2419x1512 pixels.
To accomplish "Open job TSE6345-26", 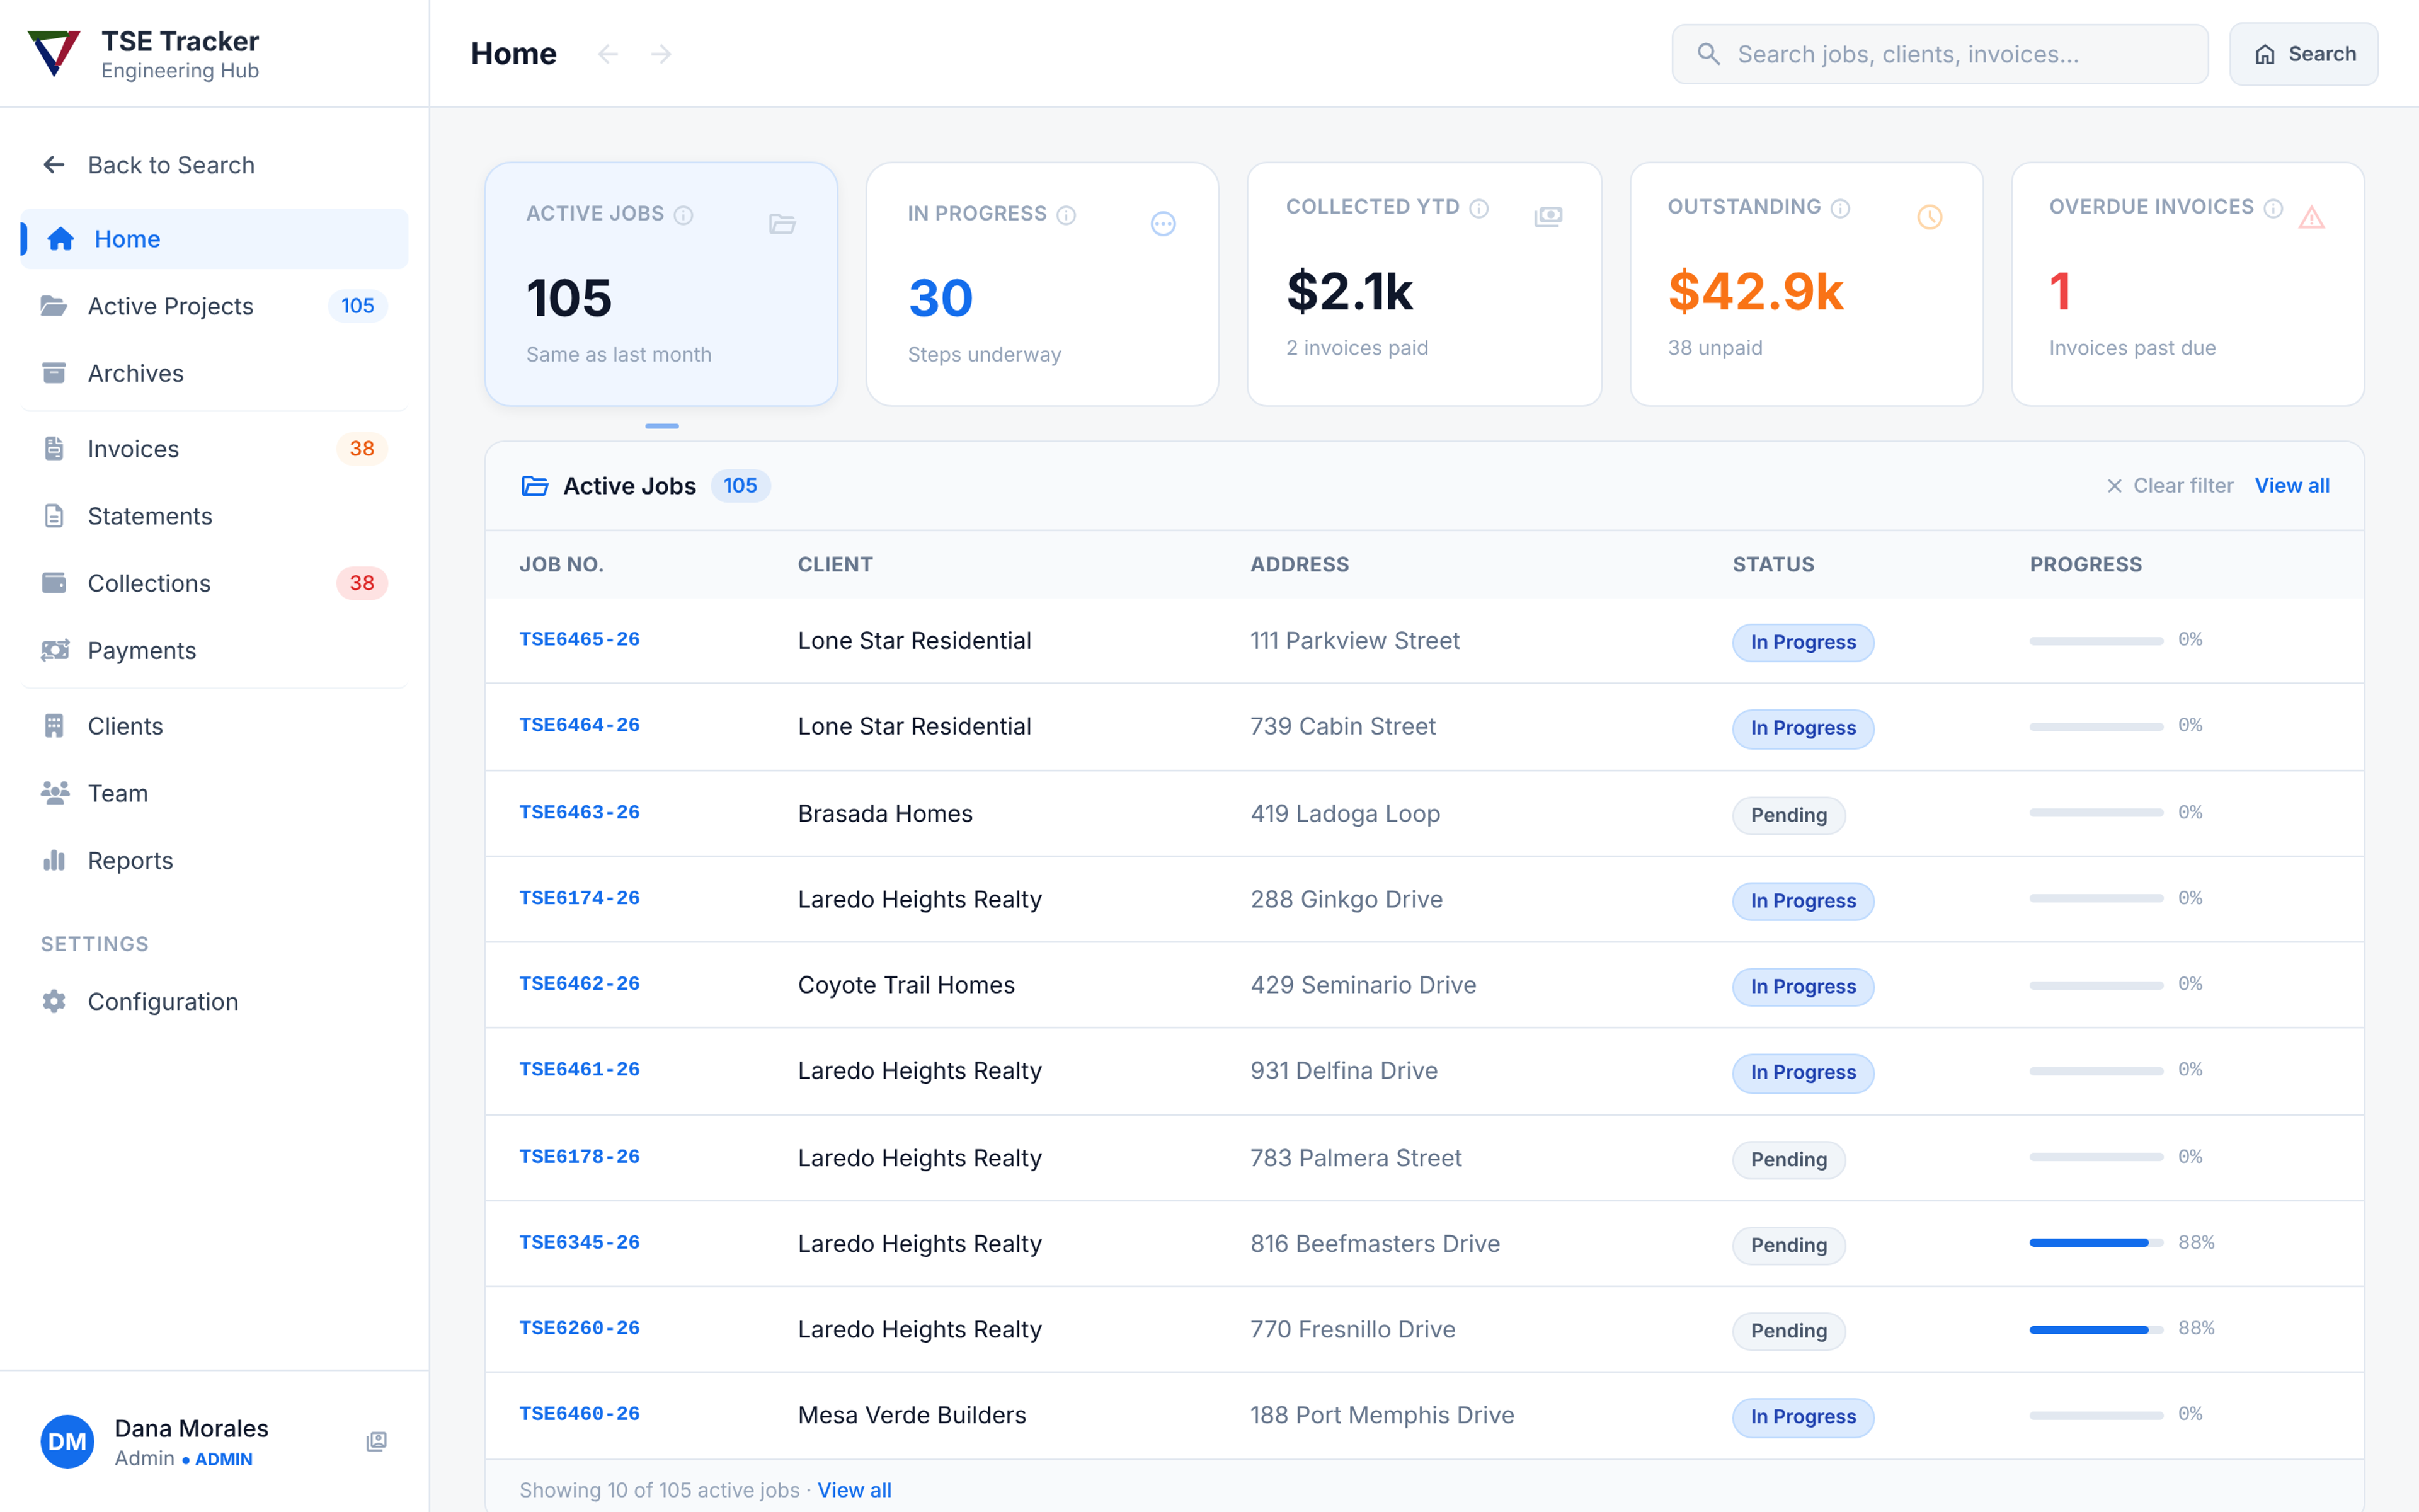I will (x=580, y=1242).
